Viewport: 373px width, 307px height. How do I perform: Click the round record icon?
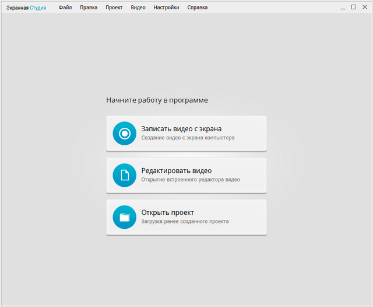click(124, 133)
